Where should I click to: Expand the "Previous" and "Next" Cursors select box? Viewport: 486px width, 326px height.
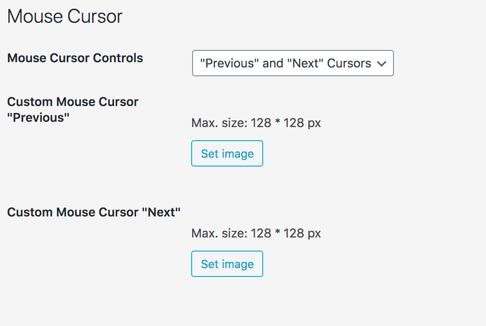(x=293, y=63)
